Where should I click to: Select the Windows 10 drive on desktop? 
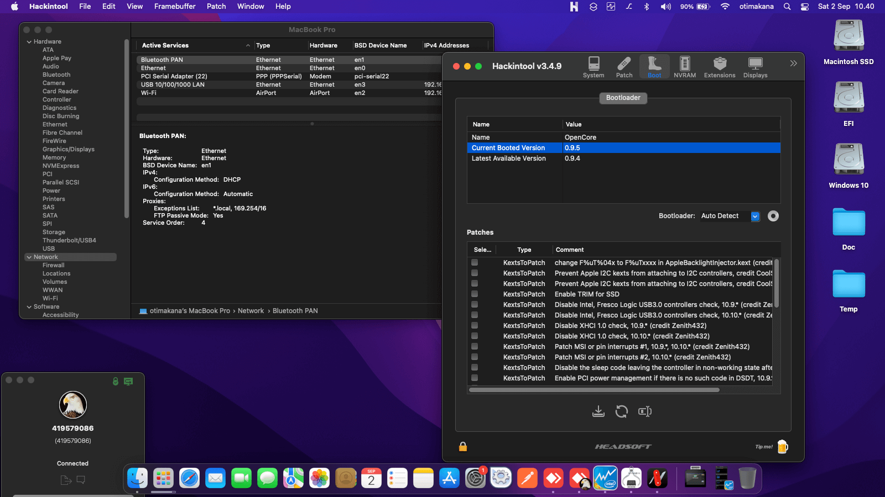coord(848,166)
